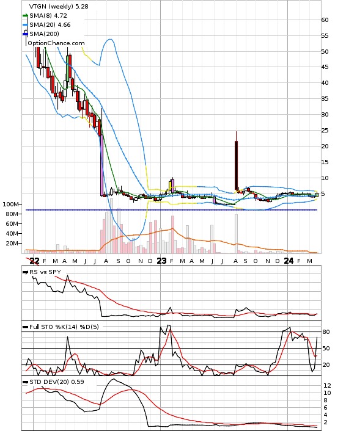Click the green SMA(8) legend marker
The width and height of the screenshot is (346, 431).
point(25,16)
